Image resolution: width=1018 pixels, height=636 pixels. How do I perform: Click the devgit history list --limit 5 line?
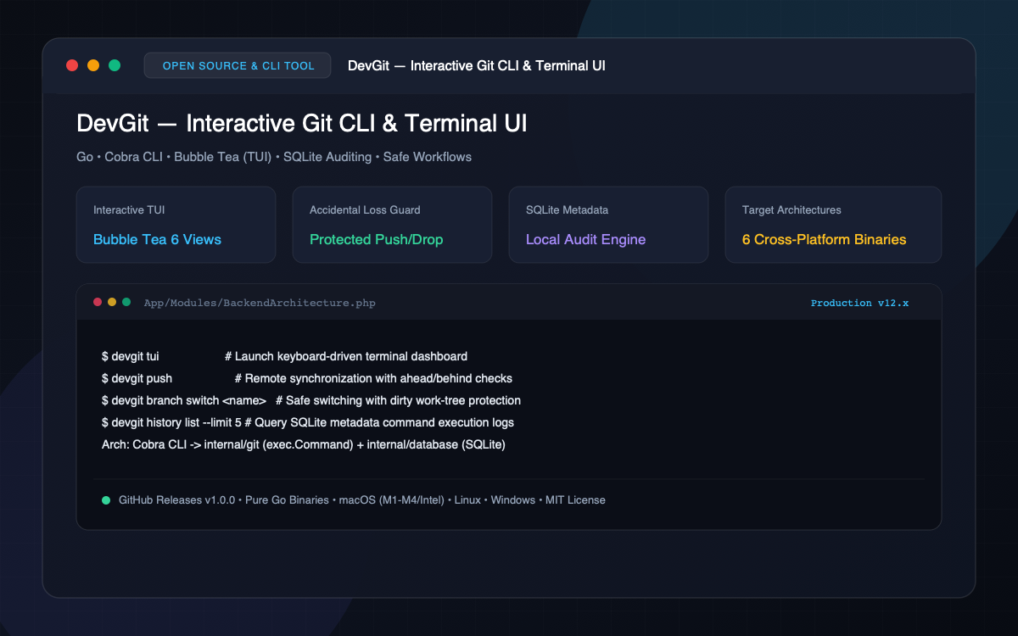(307, 422)
